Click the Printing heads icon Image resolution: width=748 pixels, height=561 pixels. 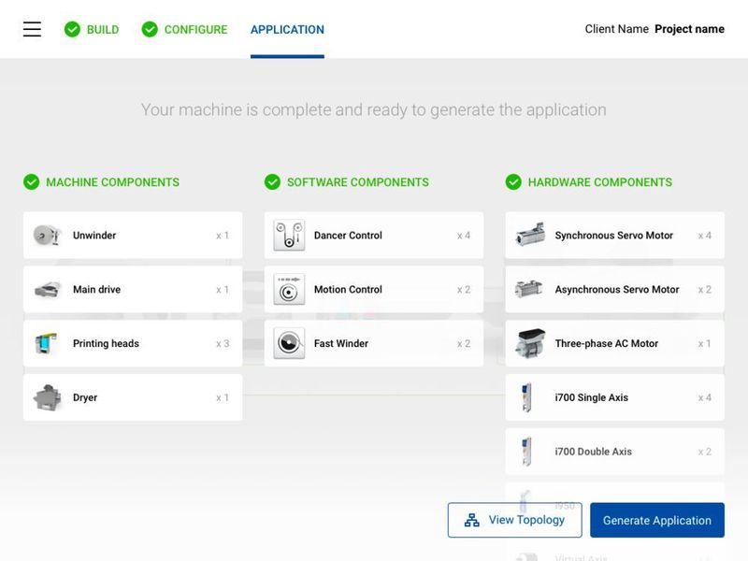point(46,344)
